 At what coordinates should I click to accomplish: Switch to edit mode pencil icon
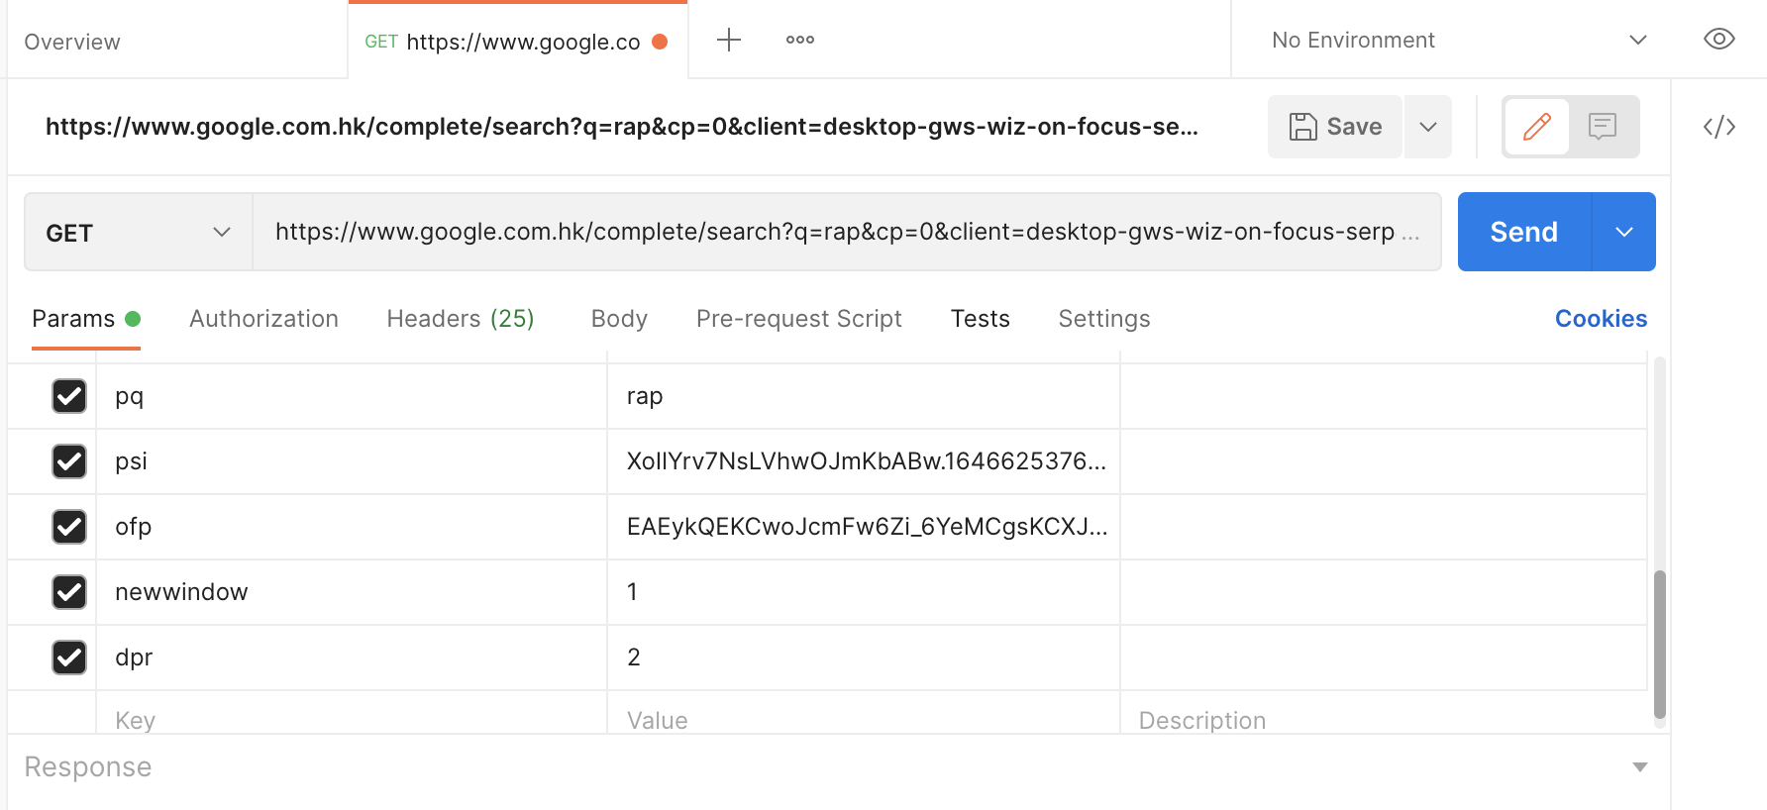(1536, 127)
